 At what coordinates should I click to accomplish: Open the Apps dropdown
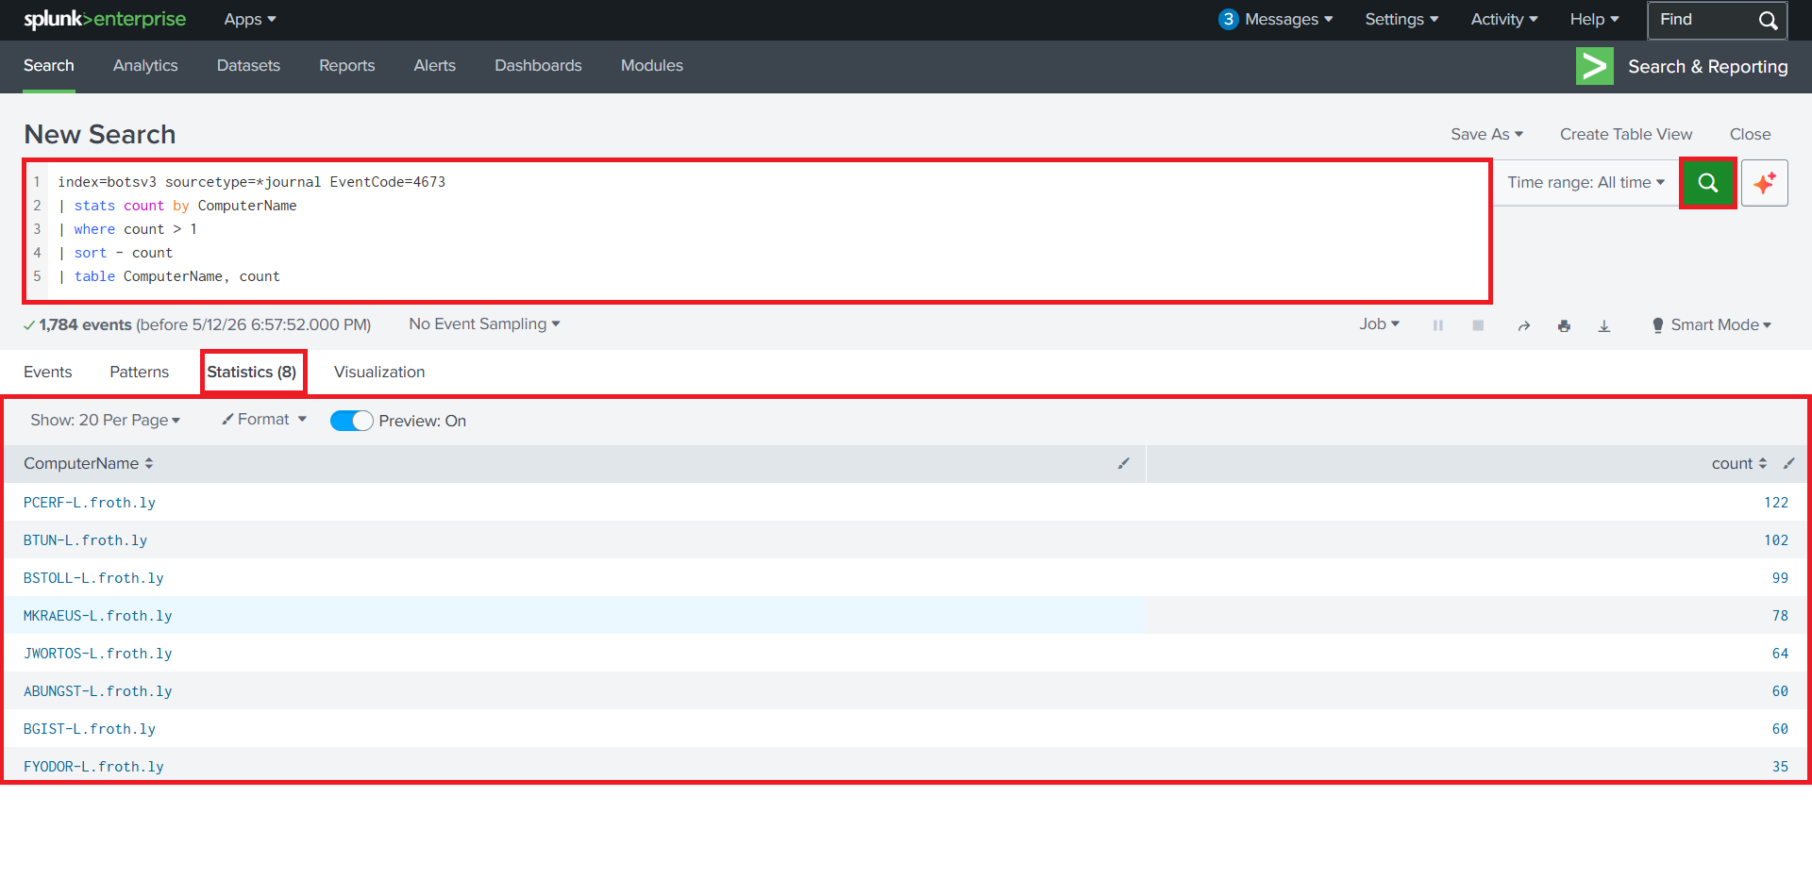coord(250,19)
